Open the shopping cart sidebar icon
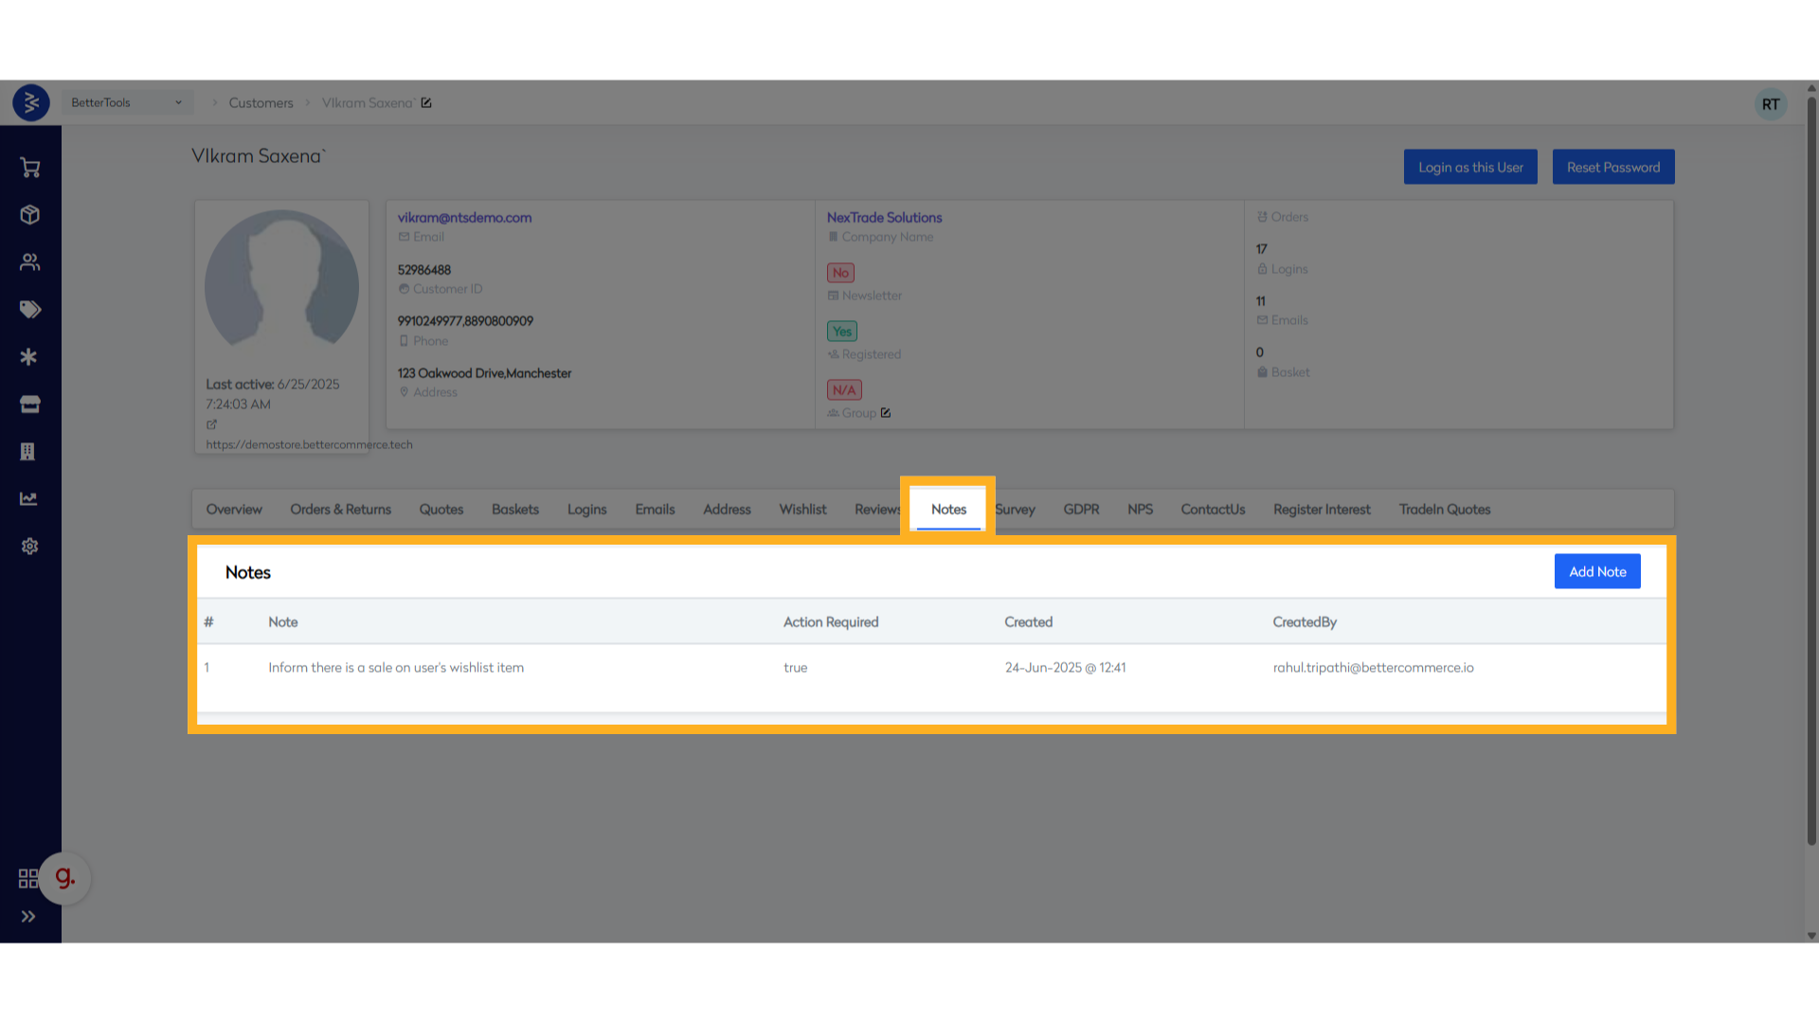The image size is (1819, 1023). 30,168
